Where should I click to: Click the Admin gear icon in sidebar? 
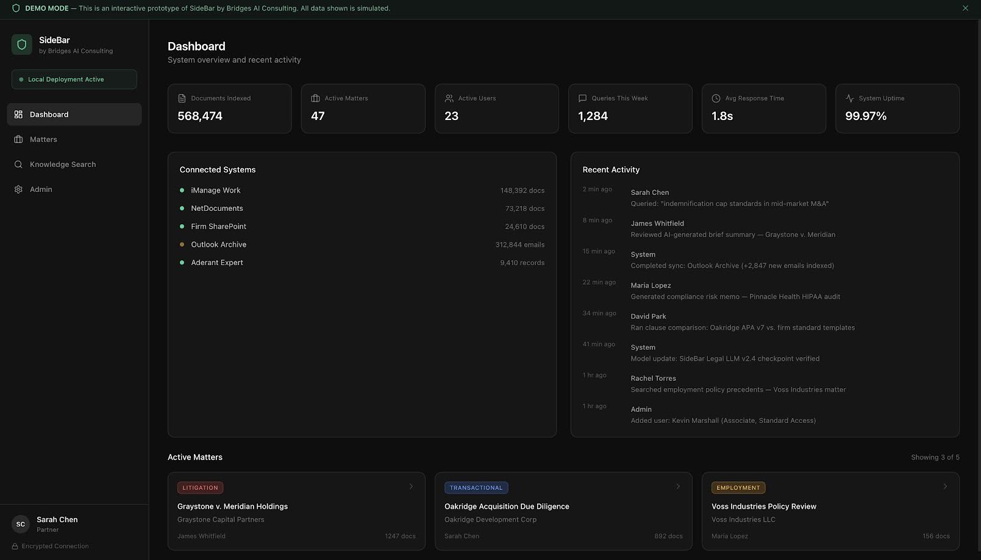[18, 190]
